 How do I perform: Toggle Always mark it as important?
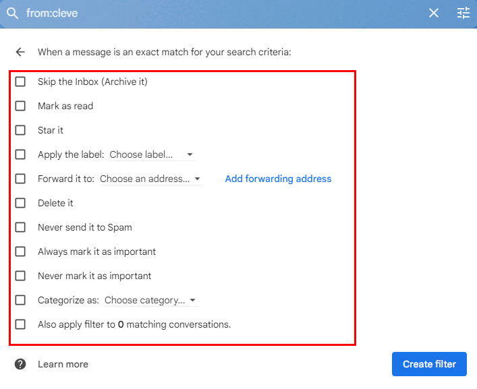20,251
